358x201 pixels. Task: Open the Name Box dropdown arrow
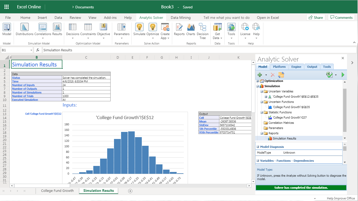coord(31,50)
